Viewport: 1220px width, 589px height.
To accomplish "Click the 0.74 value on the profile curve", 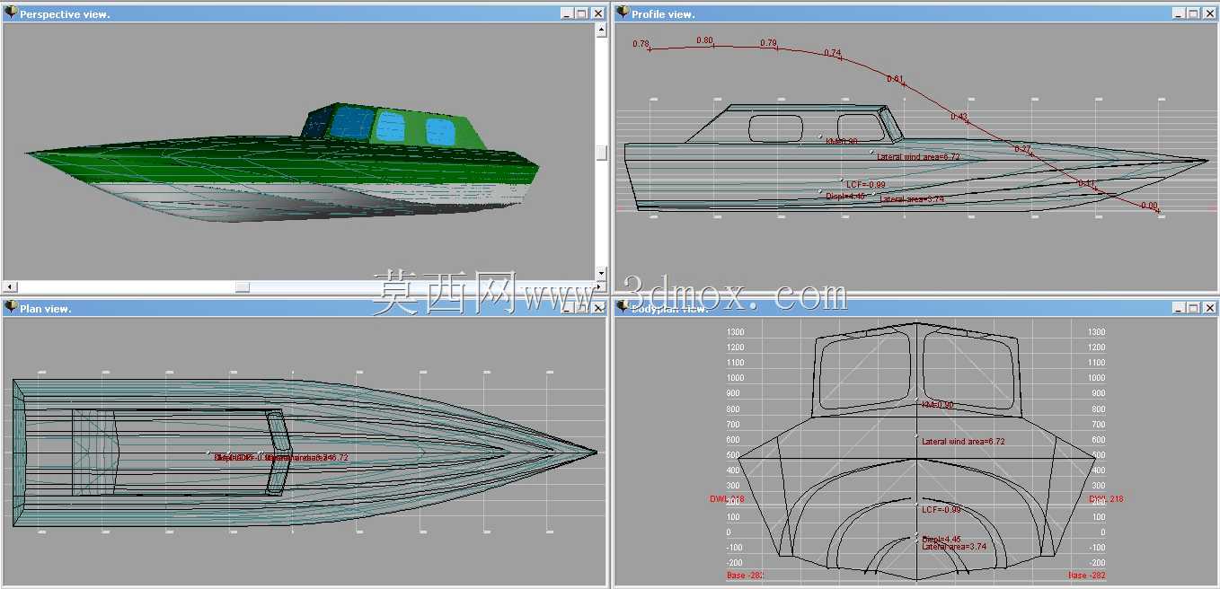I will pyautogui.click(x=833, y=53).
